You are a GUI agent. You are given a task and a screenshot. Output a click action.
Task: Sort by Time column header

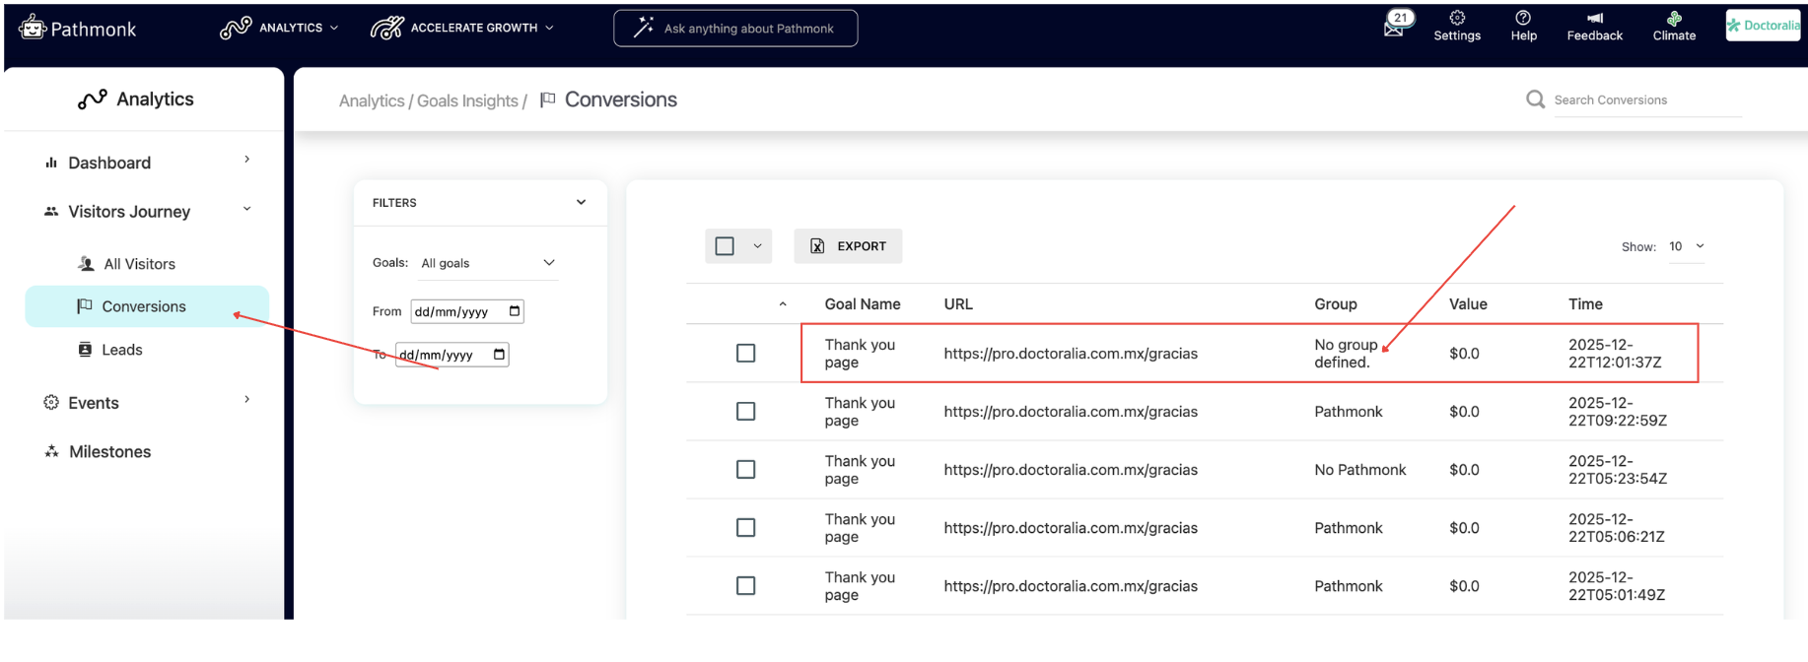click(1585, 304)
